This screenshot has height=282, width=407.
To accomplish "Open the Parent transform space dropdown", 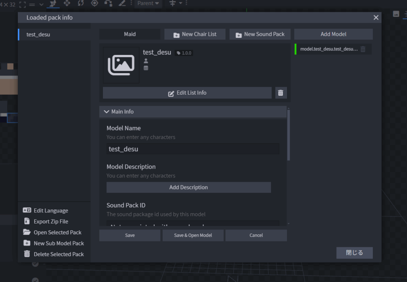I will (148, 4).
